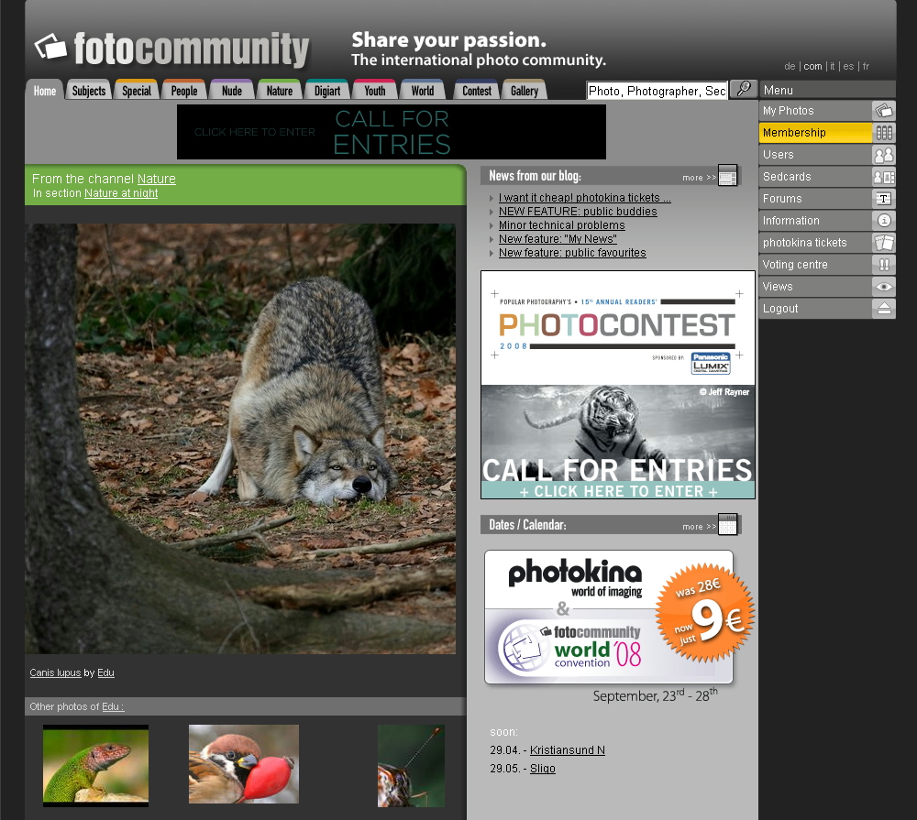This screenshot has height=820, width=917.
Task: Click the photokina tickets icon
Action: (884, 243)
